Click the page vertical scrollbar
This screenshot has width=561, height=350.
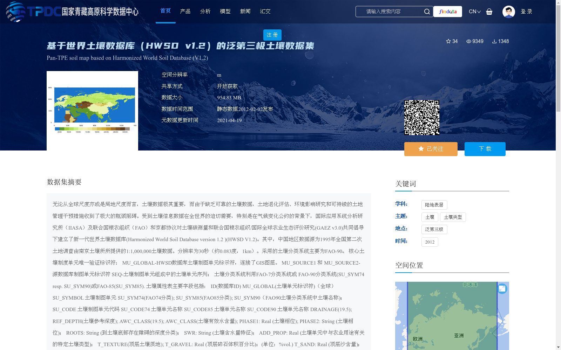click(558, 58)
